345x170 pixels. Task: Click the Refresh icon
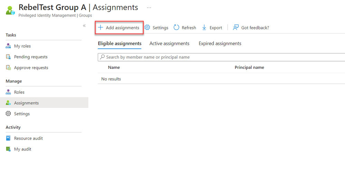point(176,28)
